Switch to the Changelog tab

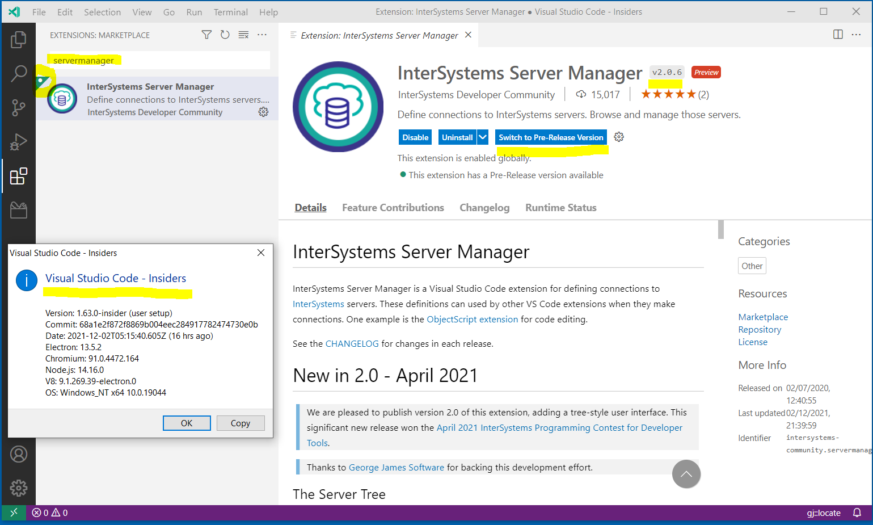pos(484,208)
